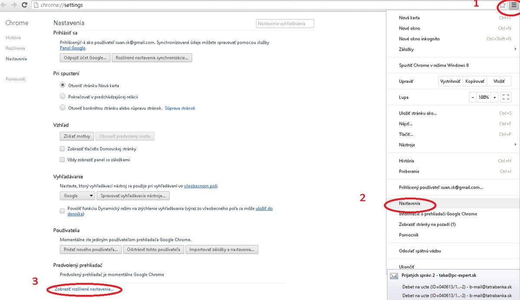Choose 'Nové okno' from the menu
This screenshot has width=520, height=300.
point(453,28)
